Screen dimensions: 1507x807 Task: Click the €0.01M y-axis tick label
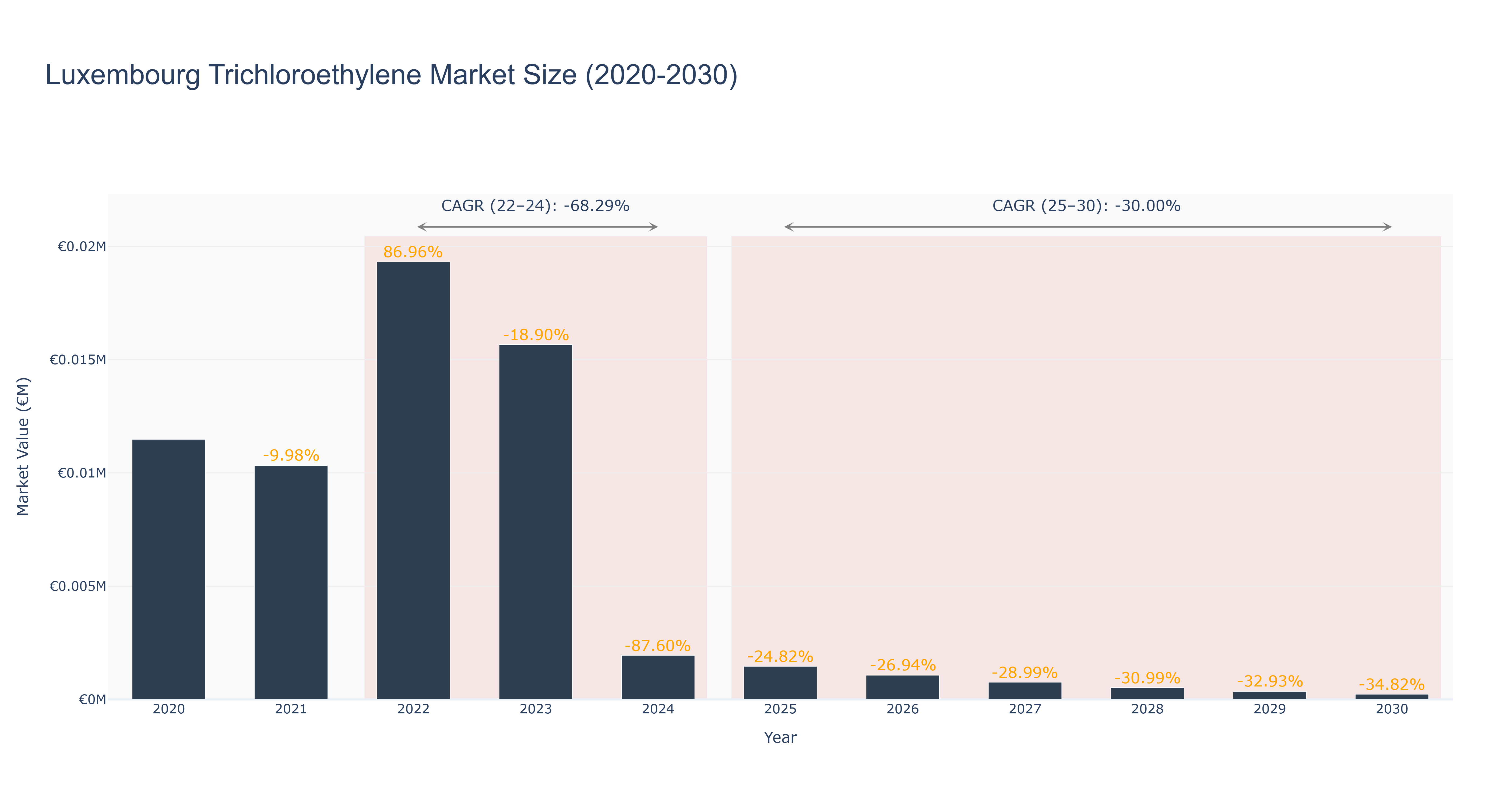(82, 473)
